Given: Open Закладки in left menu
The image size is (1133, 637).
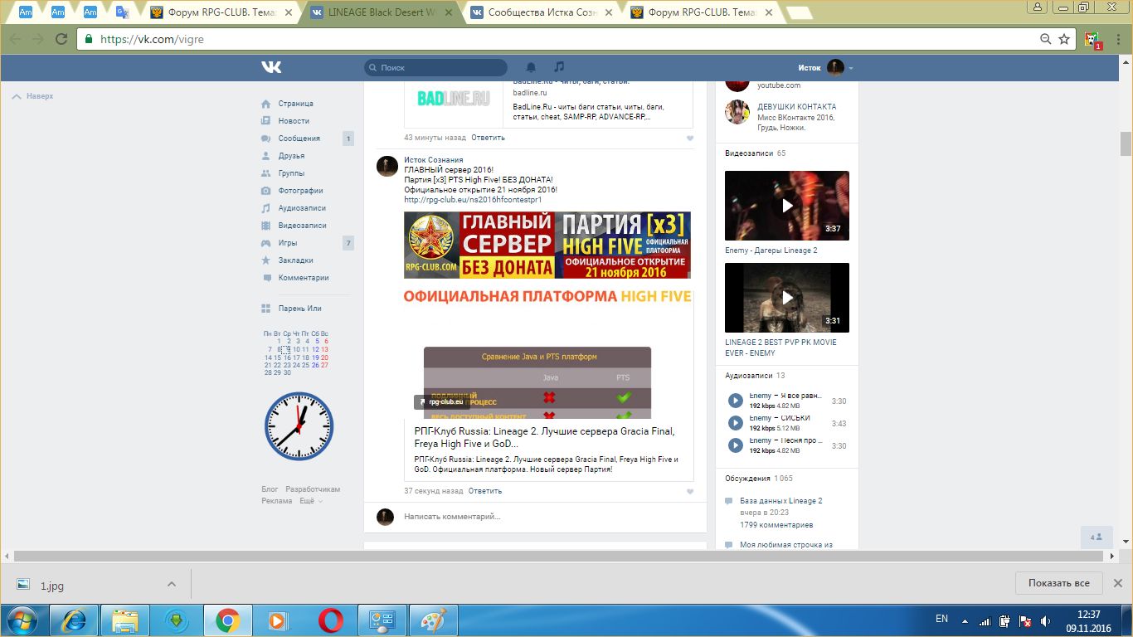Looking at the screenshot, I should [x=295, y=260].
